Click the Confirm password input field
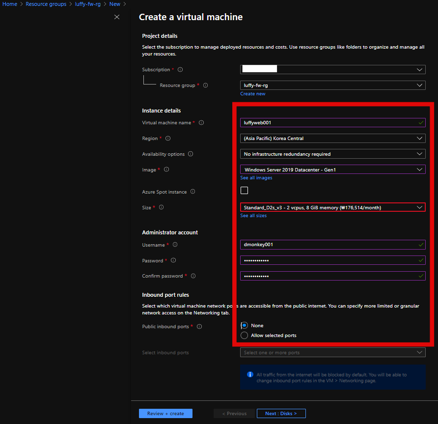The image size is (438, 424). (333, 276)
